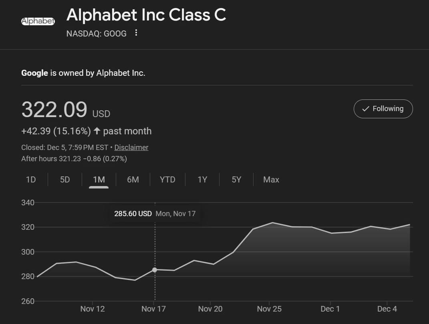Click the currently active 1M tab

click(x=98, y=180)
